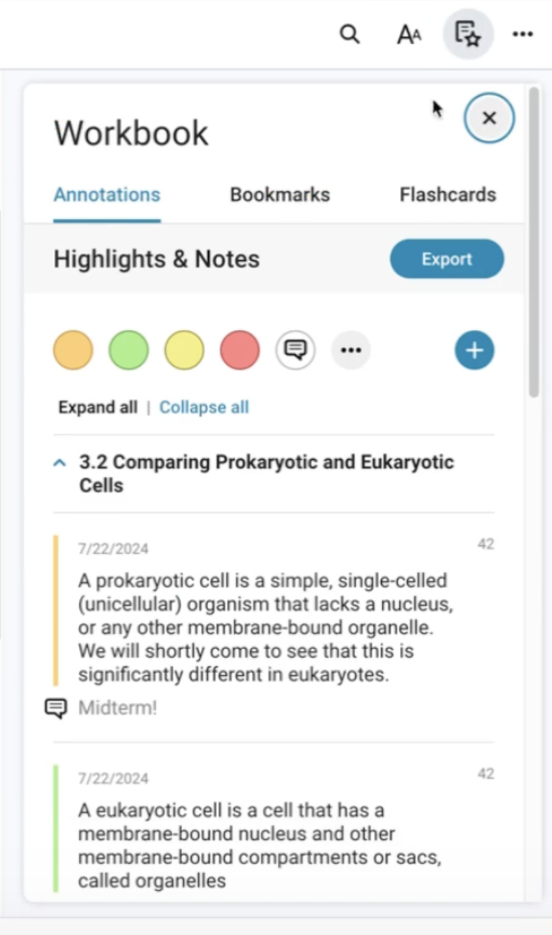Click Expand all link

(x=97, y=408)
